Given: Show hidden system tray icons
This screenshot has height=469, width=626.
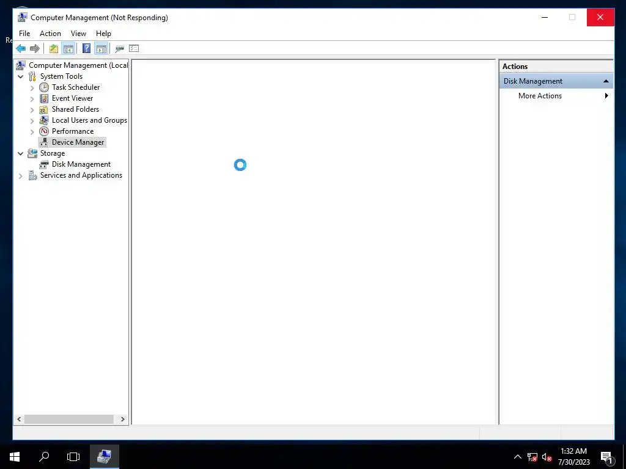Looking at the screenshot, I should [x=517, y=457].
